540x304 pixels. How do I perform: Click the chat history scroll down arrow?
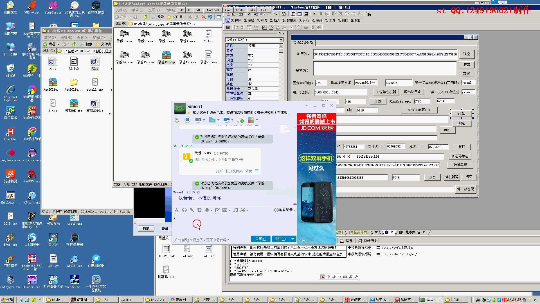(x=295, y=204)
